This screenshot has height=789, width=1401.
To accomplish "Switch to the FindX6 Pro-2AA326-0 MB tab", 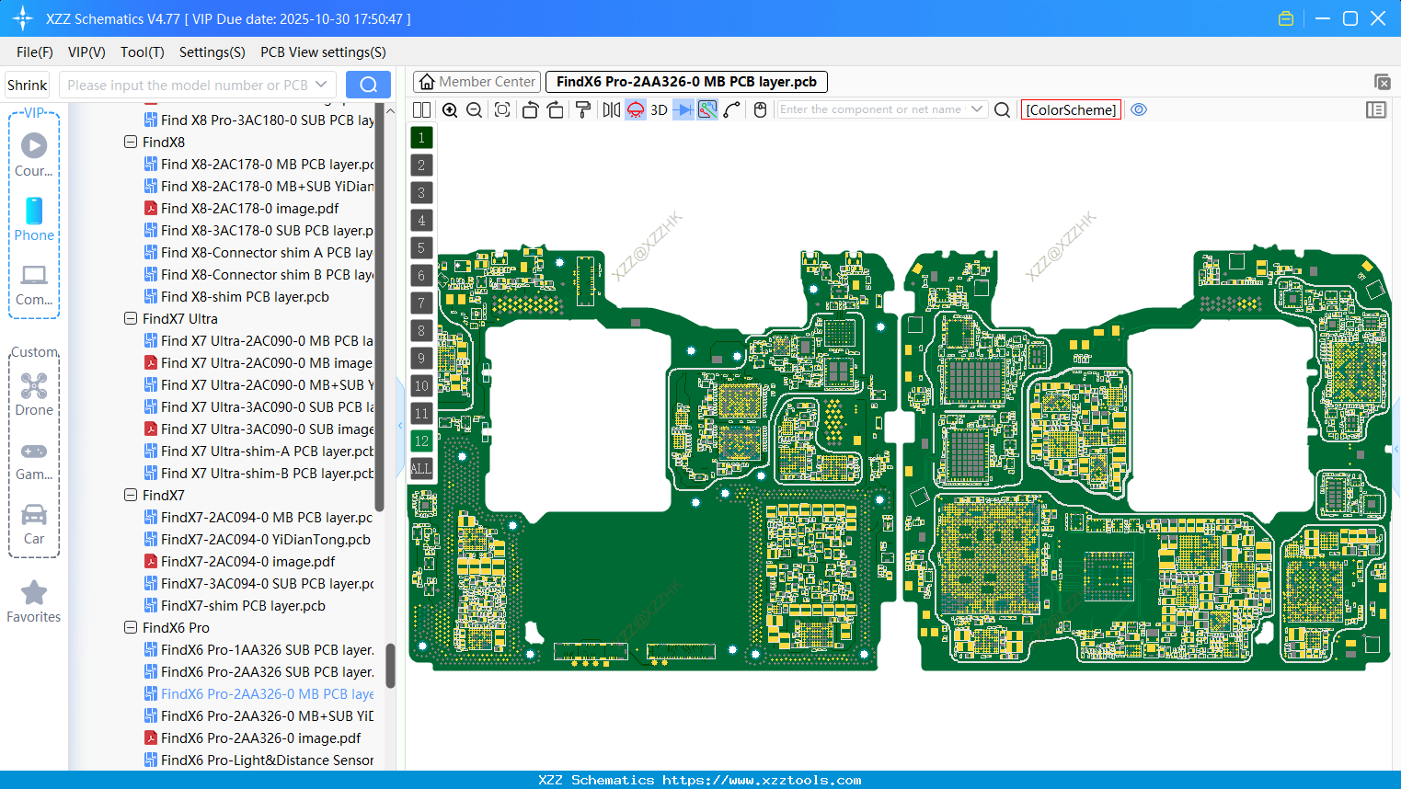I will pyautogui.click(x=686, y=81).
